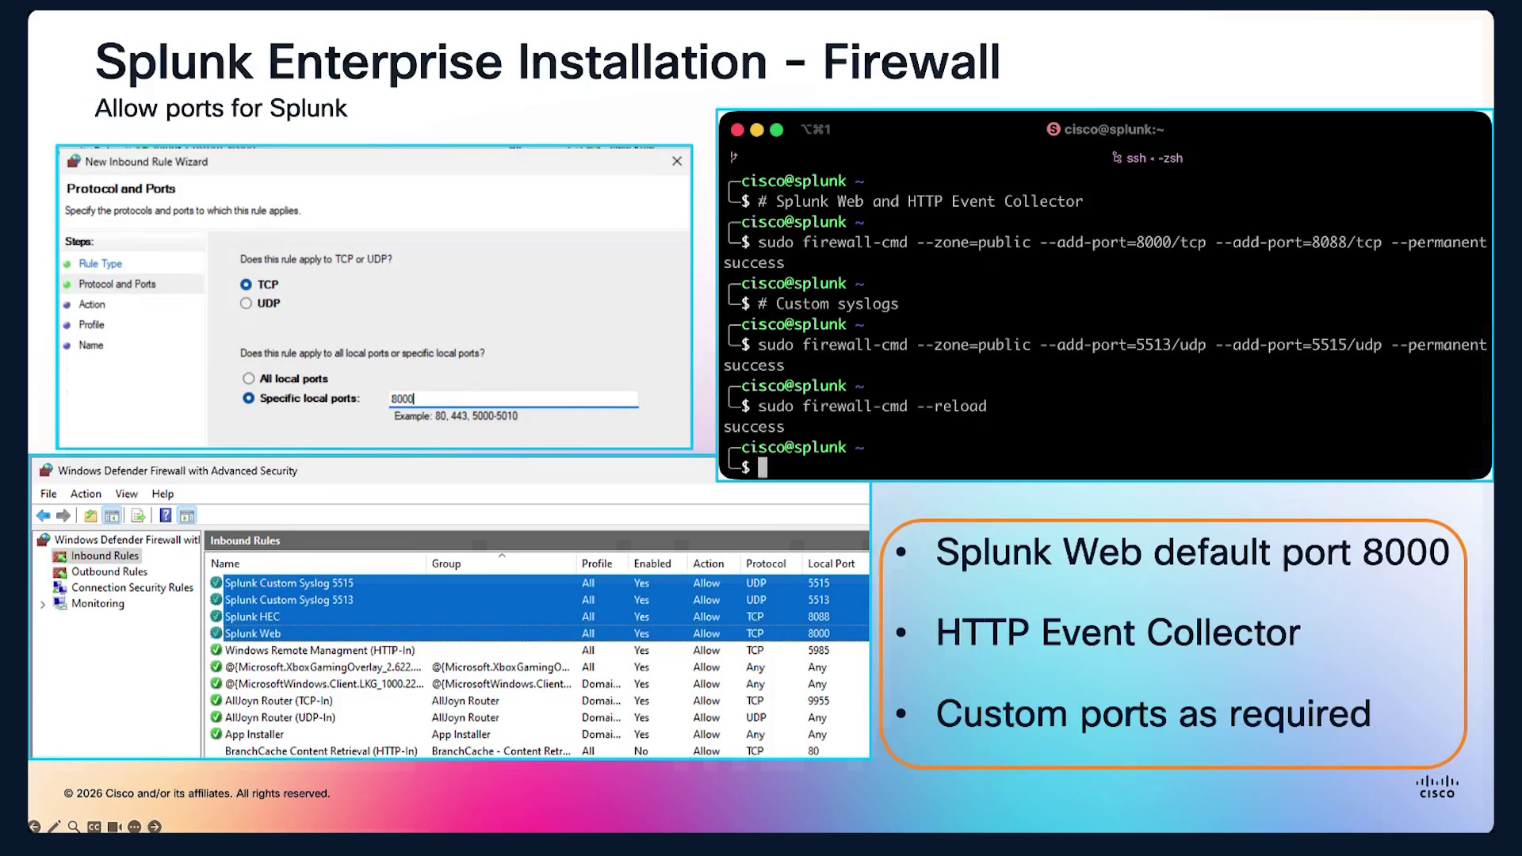Open the more options ellipsis in the slide controls

click(x=134, y=827)
